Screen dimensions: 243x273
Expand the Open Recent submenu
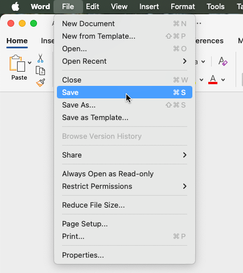click(125, 61)
